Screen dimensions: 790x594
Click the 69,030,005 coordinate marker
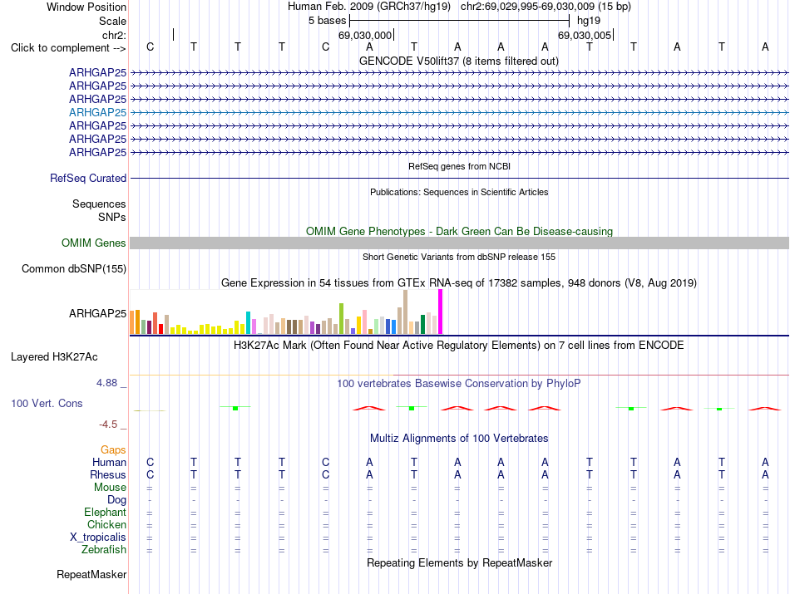click(x=585, y=35)
